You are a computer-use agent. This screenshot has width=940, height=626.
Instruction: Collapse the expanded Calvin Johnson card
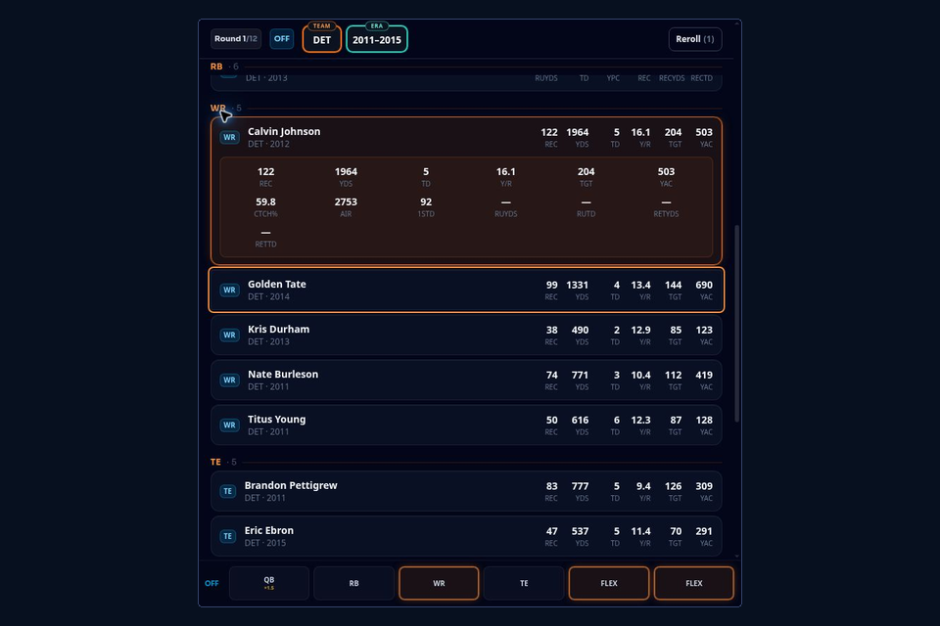[x=466, y=137]
